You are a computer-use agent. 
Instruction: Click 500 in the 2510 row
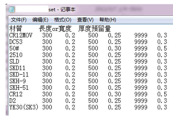(x=93, y=55)
